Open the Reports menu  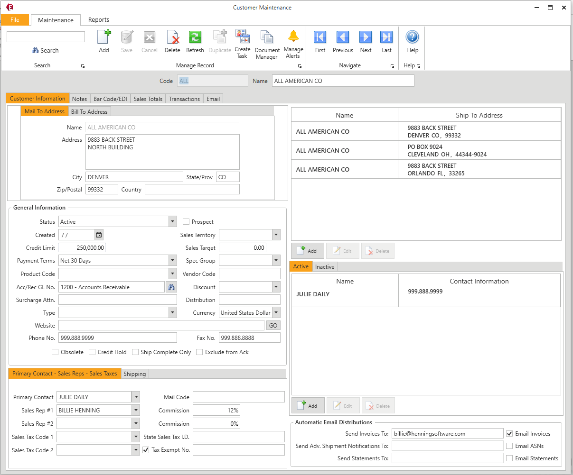[99, 20]
